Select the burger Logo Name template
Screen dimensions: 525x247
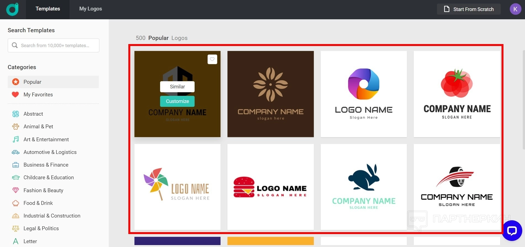click(x=271, y=187)
